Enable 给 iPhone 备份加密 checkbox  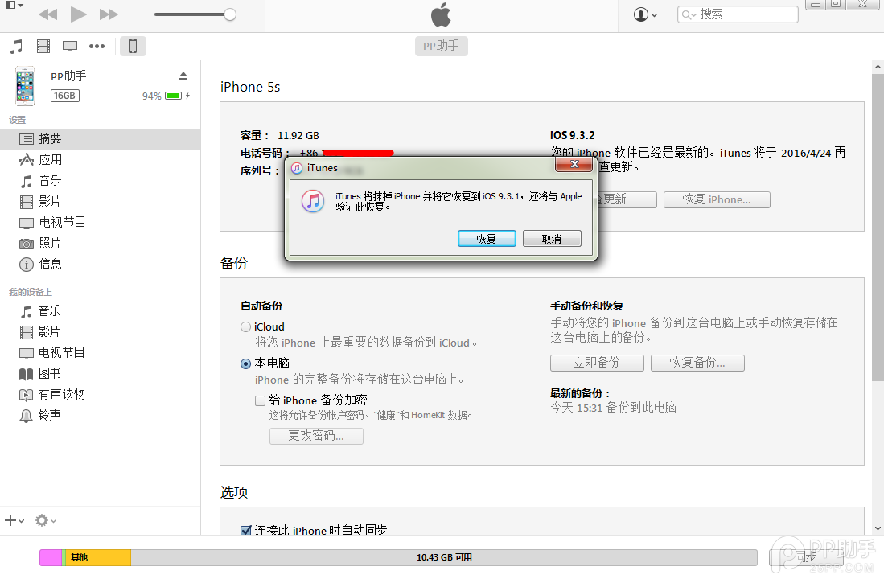click(x=260, y=400)
